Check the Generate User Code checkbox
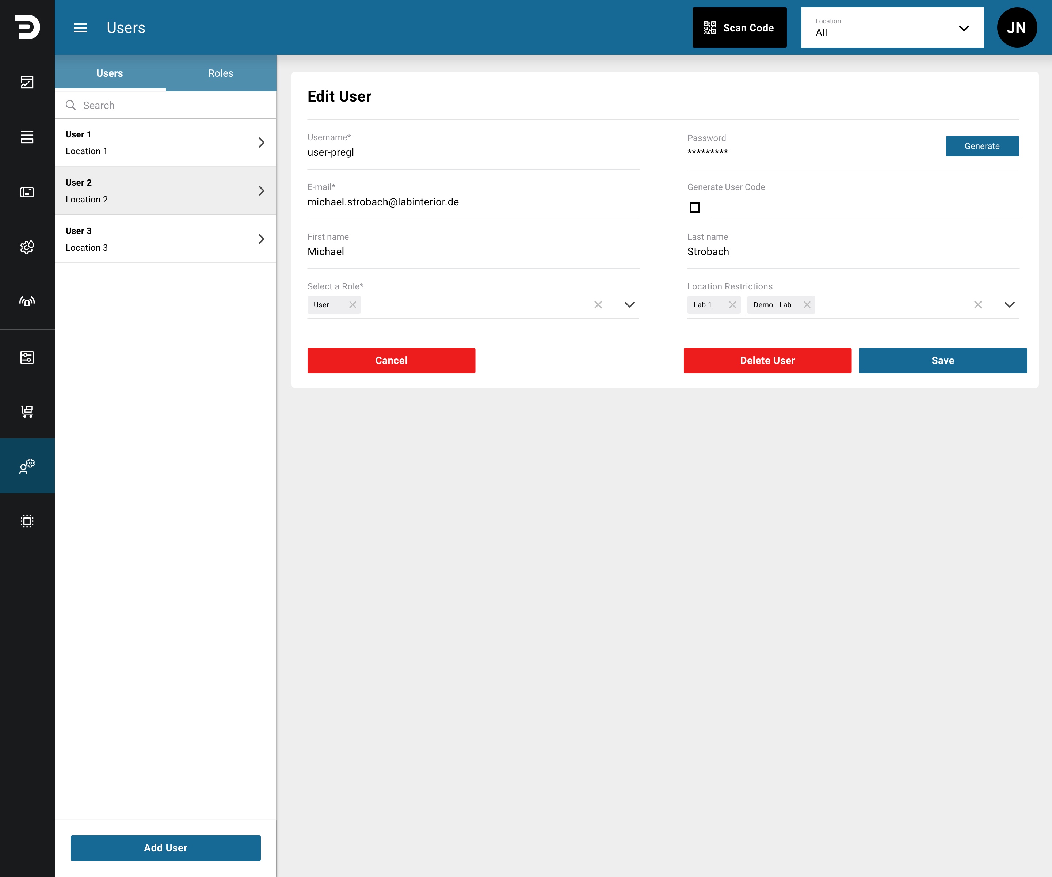Screen dimensions: 1052x877 pyautogui.click(x=695, y=208)
